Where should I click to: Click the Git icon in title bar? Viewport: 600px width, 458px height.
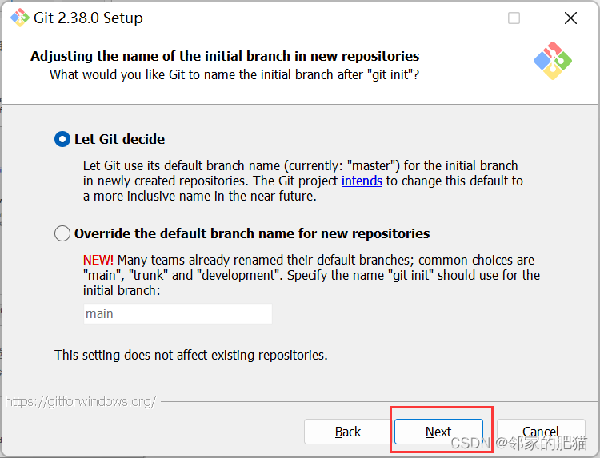(x=19, y=18)
